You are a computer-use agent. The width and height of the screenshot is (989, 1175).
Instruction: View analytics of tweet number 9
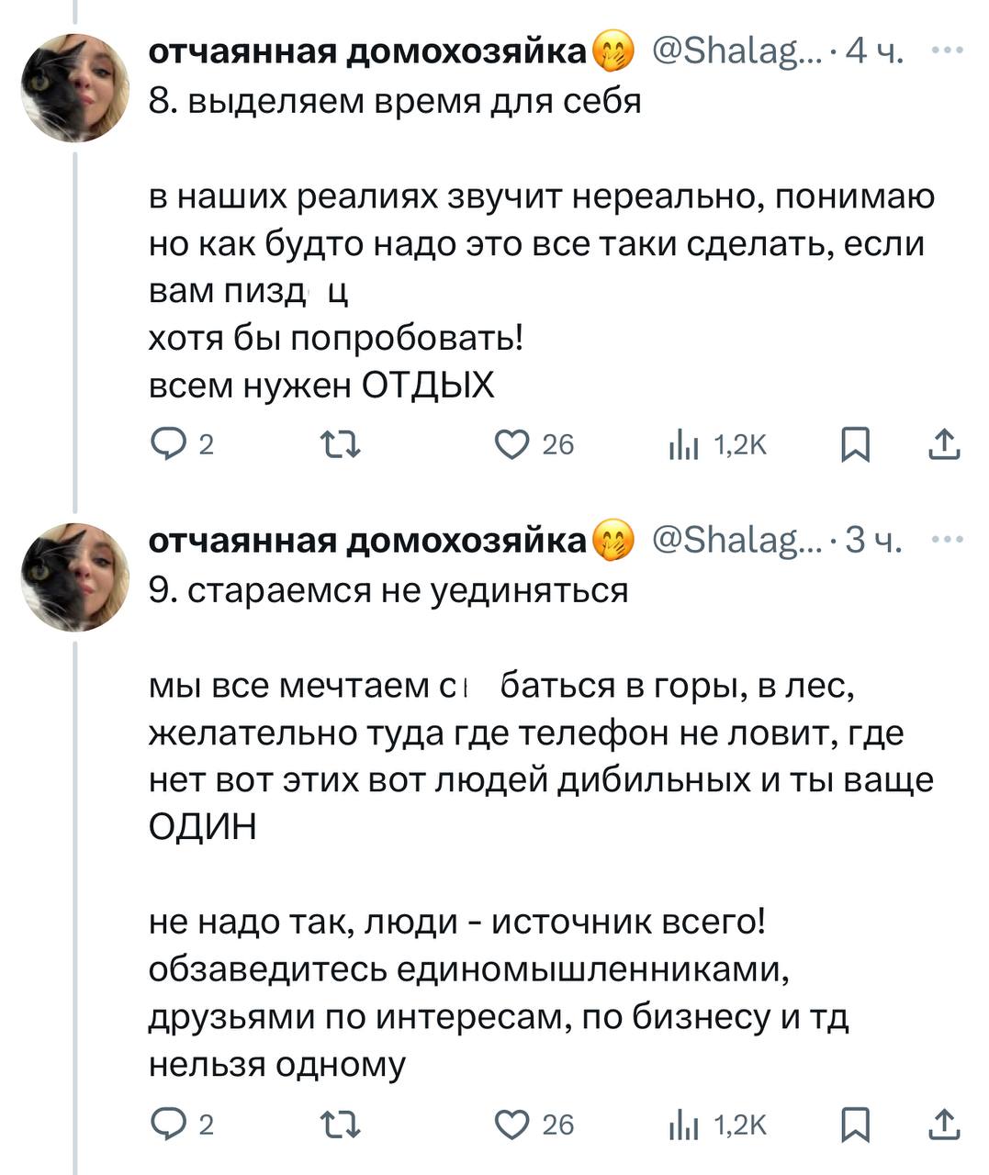coord(683,1125)
